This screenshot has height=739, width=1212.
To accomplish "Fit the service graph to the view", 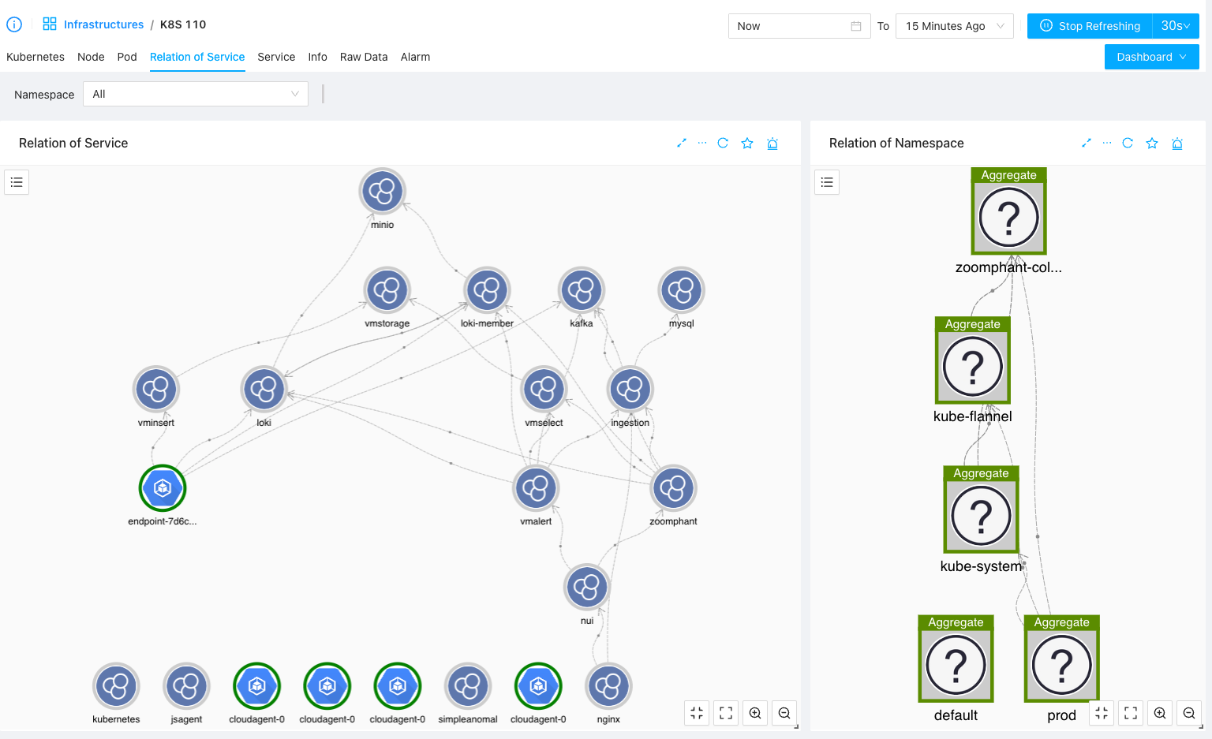I will pyautogui.click(x=726, y=713).
